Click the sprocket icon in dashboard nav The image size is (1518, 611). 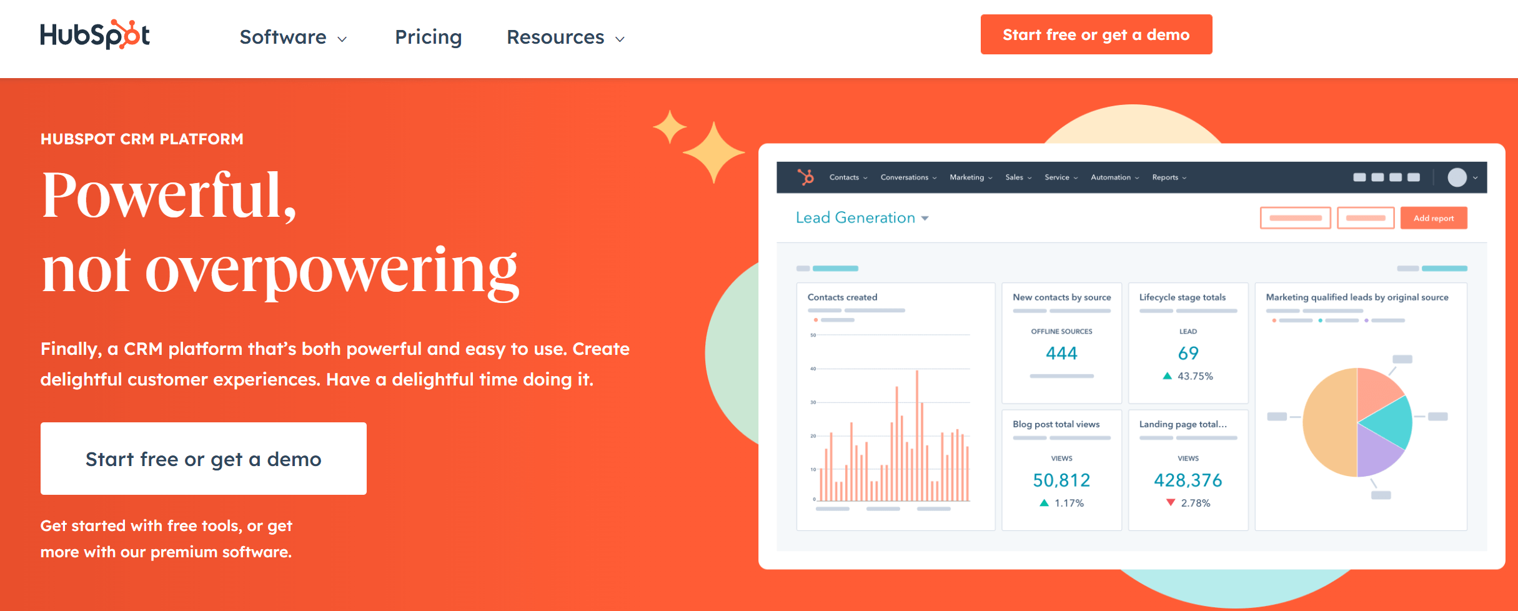[x=806, y=177]
